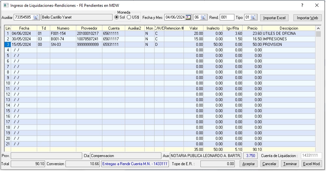Click the Cta field showing Compensacion
326x171 pixels.
[x=126, y=156]
